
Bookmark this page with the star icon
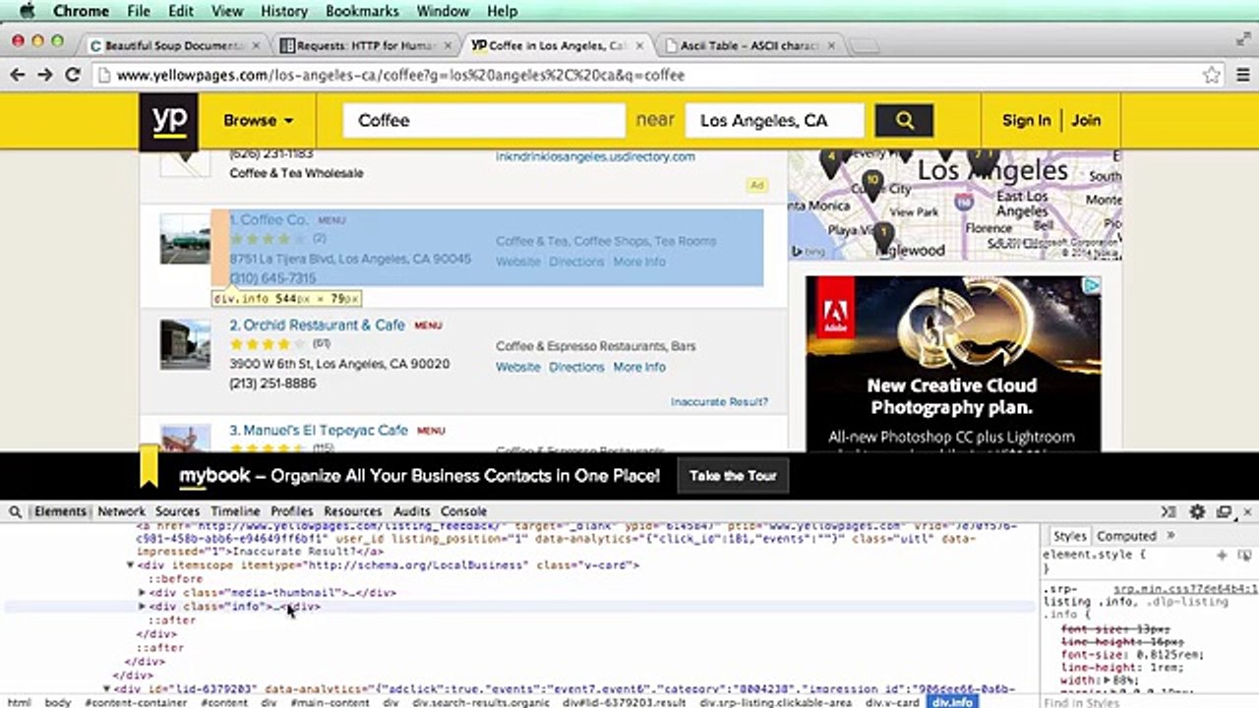(x=1212, y=75)
